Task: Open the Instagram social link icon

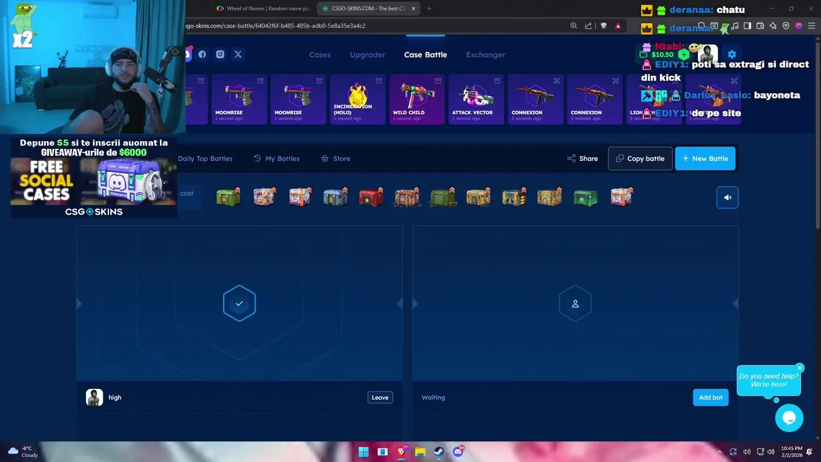Action: click(220, 55)
